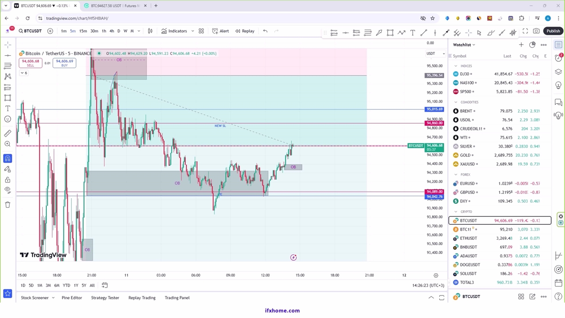565x318 pixels.
Task: Open watchlist three-dots settings menu
Action: (544, 45)
